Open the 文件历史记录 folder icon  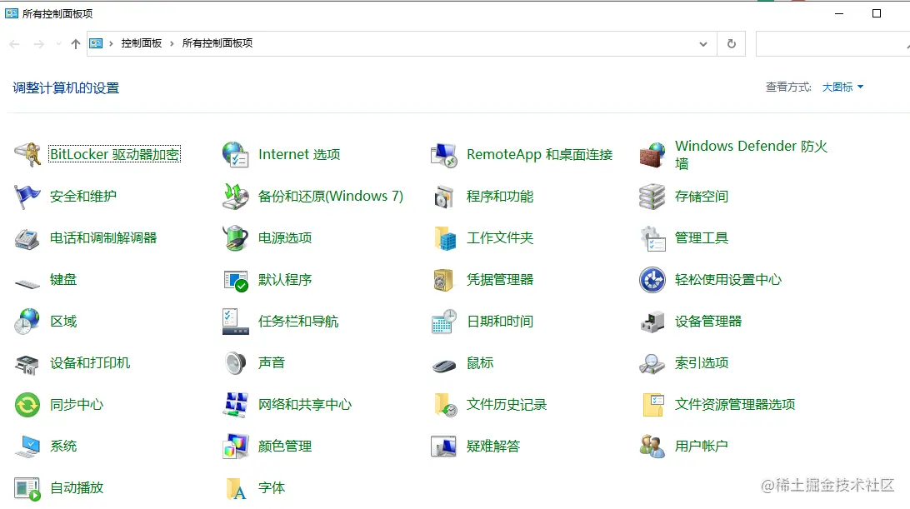445,405
